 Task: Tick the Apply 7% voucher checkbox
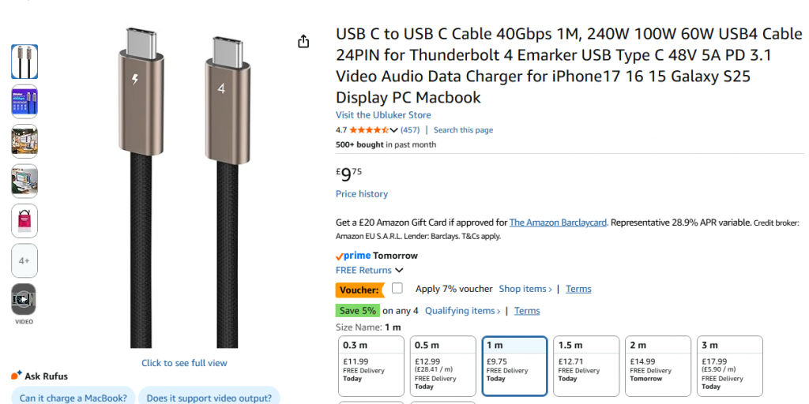click(x=397, y=288)
